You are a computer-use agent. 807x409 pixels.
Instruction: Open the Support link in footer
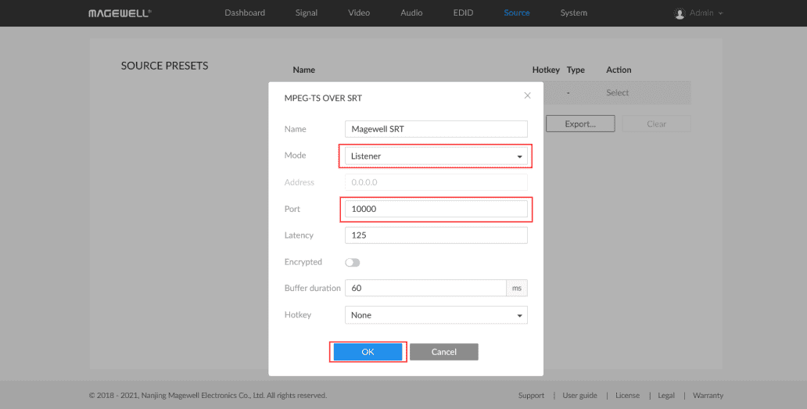click(x=531, y=396)
